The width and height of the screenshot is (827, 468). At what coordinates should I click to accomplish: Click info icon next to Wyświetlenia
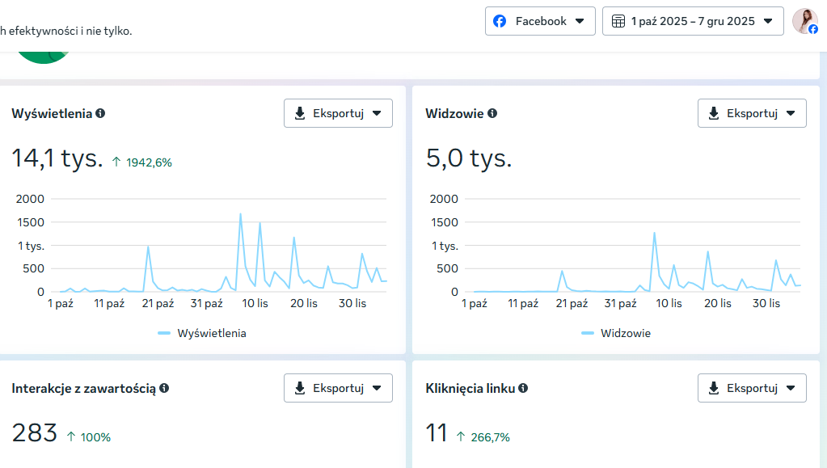(100, 113)
